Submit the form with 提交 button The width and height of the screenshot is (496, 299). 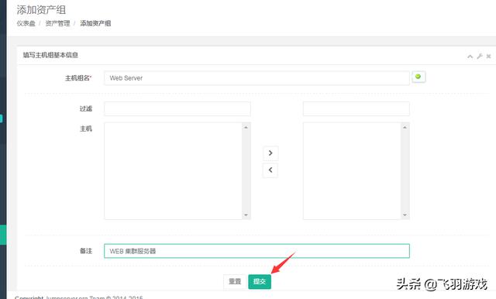pyautogui.click(x=260, y=281)
